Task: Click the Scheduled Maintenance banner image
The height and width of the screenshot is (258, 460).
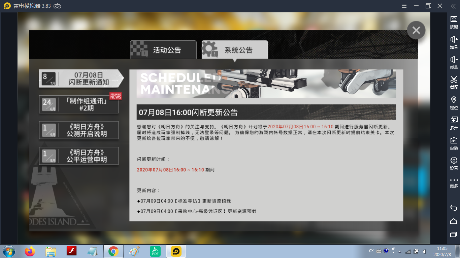Action: 266,84
